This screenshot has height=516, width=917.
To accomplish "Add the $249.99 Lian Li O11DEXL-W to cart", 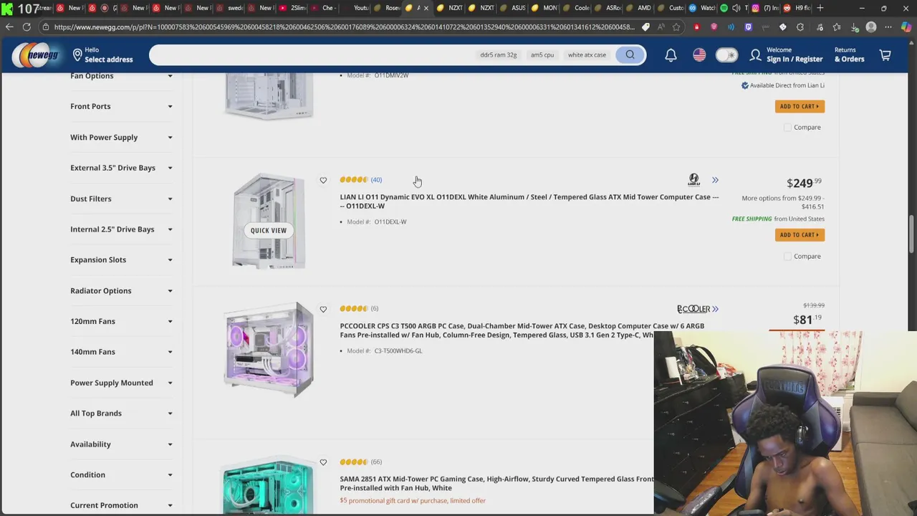I will point(800,235).
